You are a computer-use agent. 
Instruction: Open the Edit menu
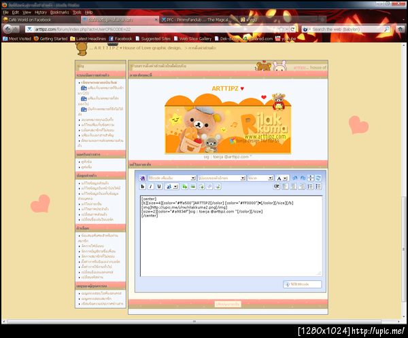point(16,12)
